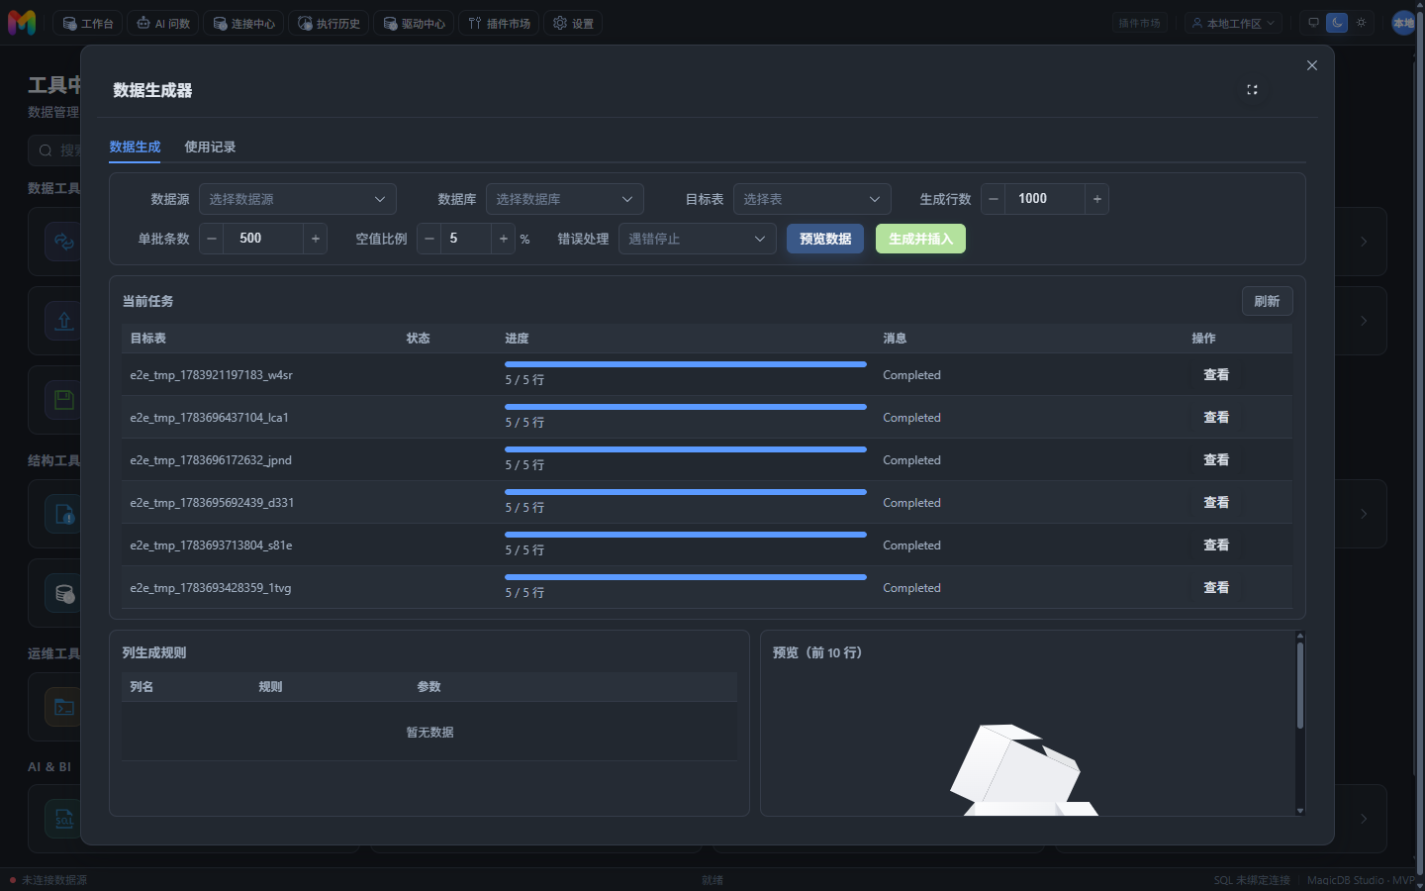
Task: Decrease the 空值比例 percentage with minus
Action: click(429, 239)
